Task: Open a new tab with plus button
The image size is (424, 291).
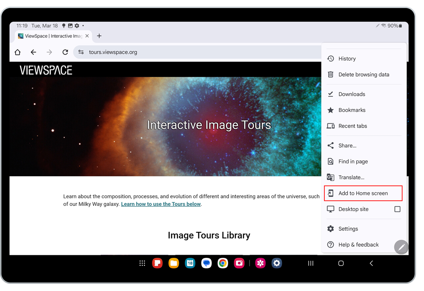Action: pyautogui.click(x=99, y=36)
